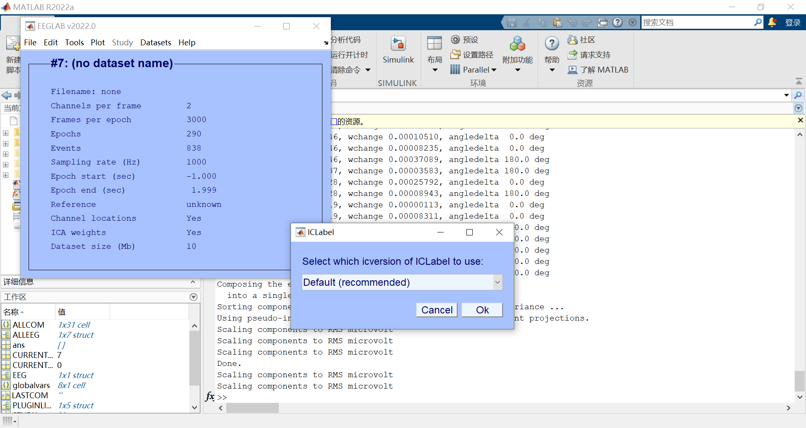Open 预设 preferences with gear icon

coord(465,39)
